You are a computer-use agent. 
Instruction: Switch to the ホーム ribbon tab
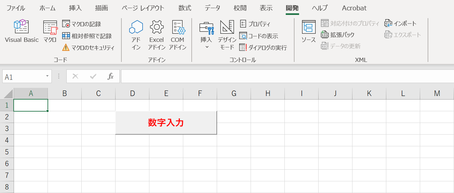click(47, 8)
